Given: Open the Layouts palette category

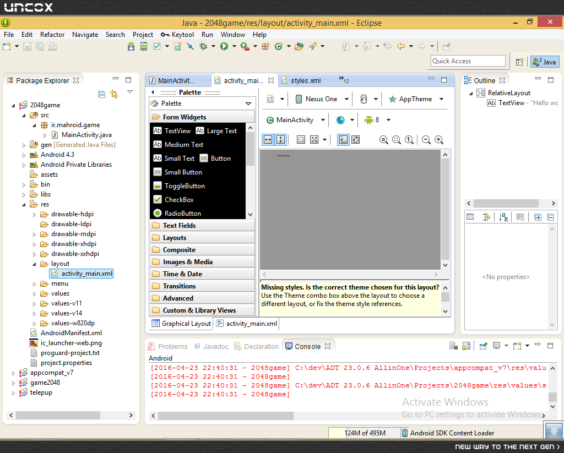Looking at the screenshot, I should click(x=202, y=238).
